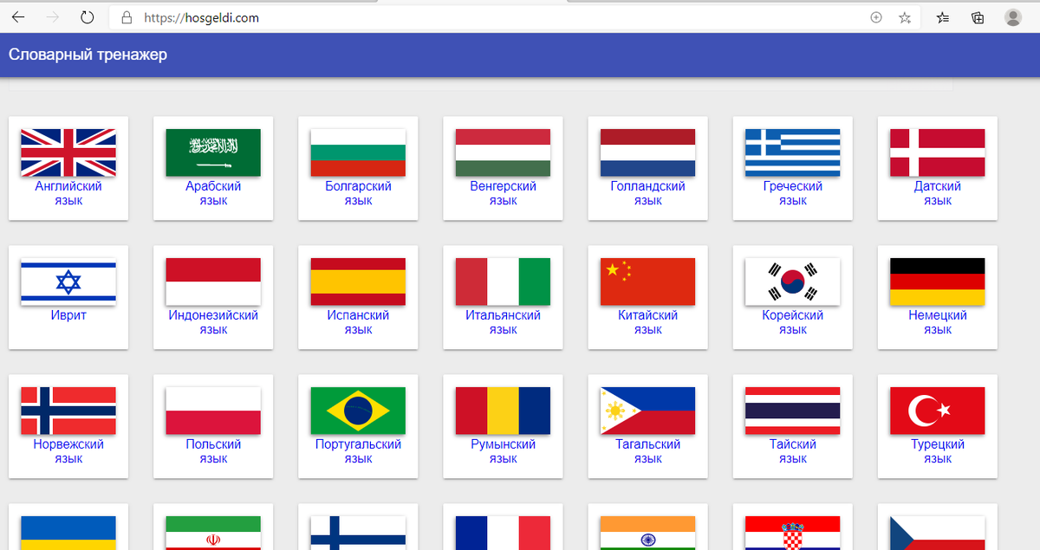
Task: Click the install app plus icon
Action: click(x=876, y=17)
